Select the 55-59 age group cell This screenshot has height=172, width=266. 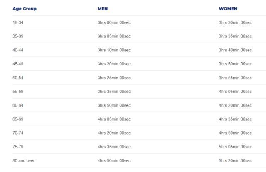point(18,91)
